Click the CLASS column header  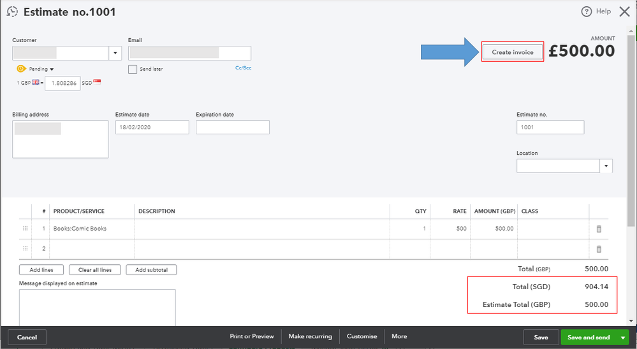pos(530,211)
